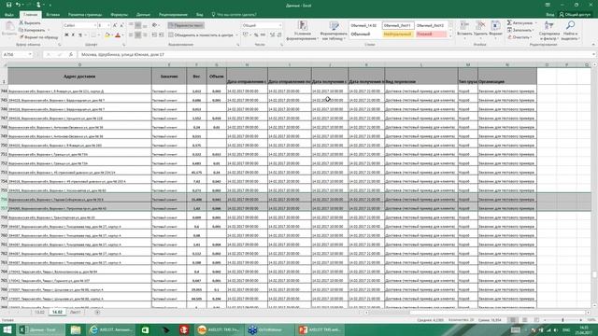The image size is (598, 336).
Task: Expand the cell styles gallery
Action: click(x=450, y=36)
